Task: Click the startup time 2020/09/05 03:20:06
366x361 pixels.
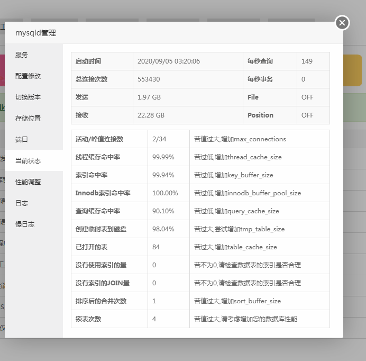Action: (x=169, y=61)
